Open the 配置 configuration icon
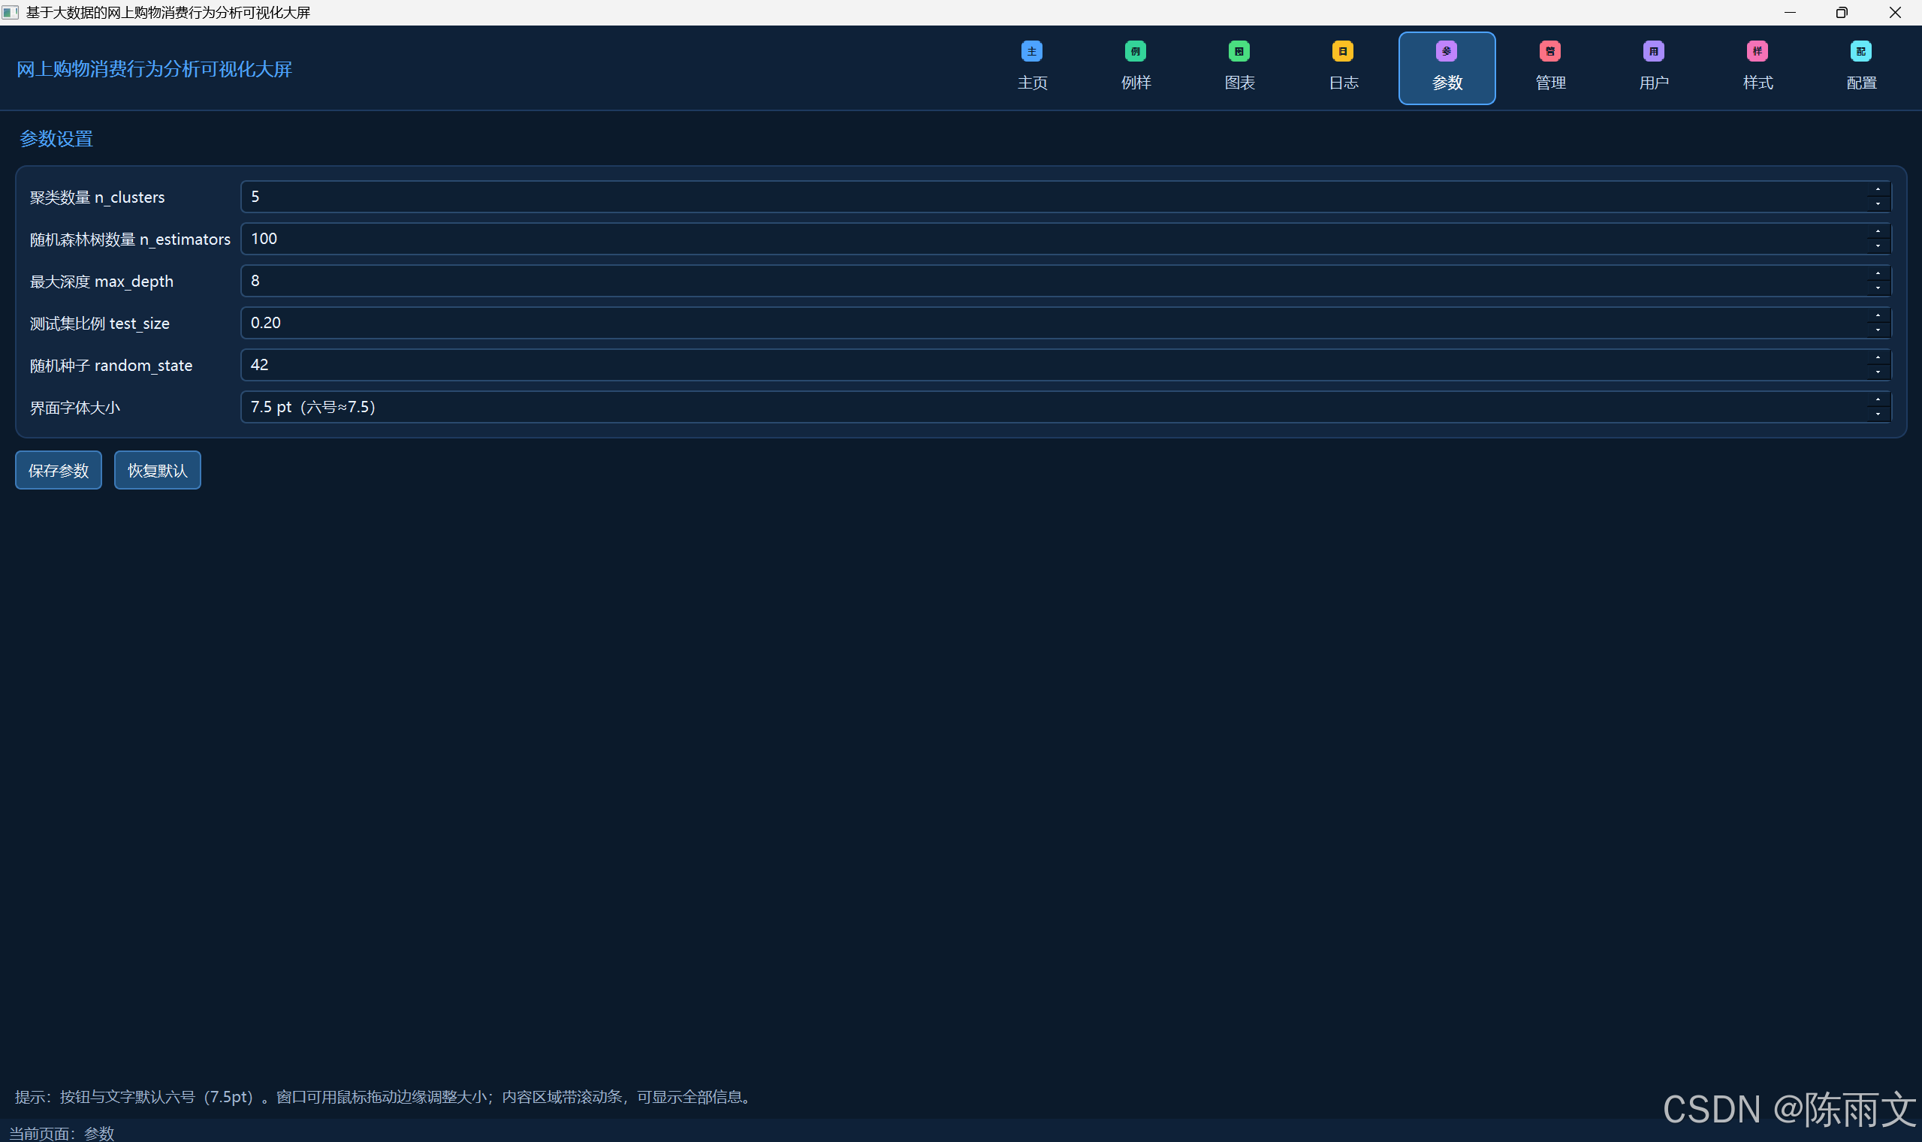This screenshot has height=1142, width=1922. tap(1860, 52)
